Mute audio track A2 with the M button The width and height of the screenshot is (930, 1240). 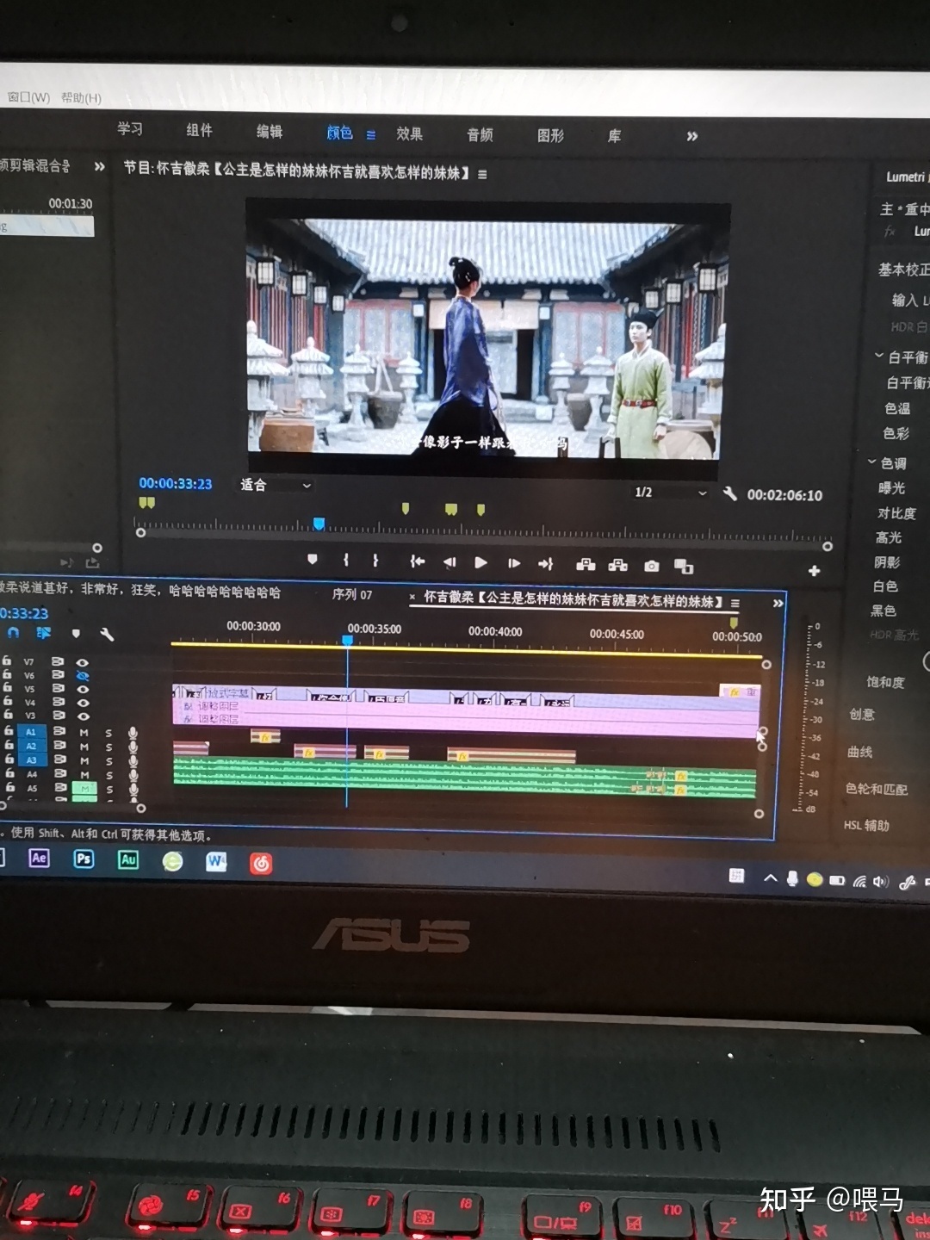tap(84, 747)
